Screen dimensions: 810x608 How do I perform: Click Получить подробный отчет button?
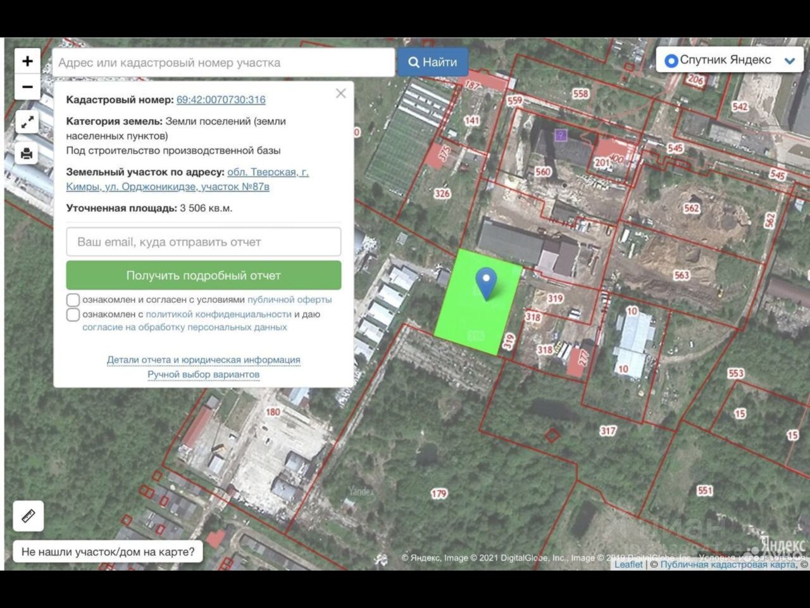[204, 275]
